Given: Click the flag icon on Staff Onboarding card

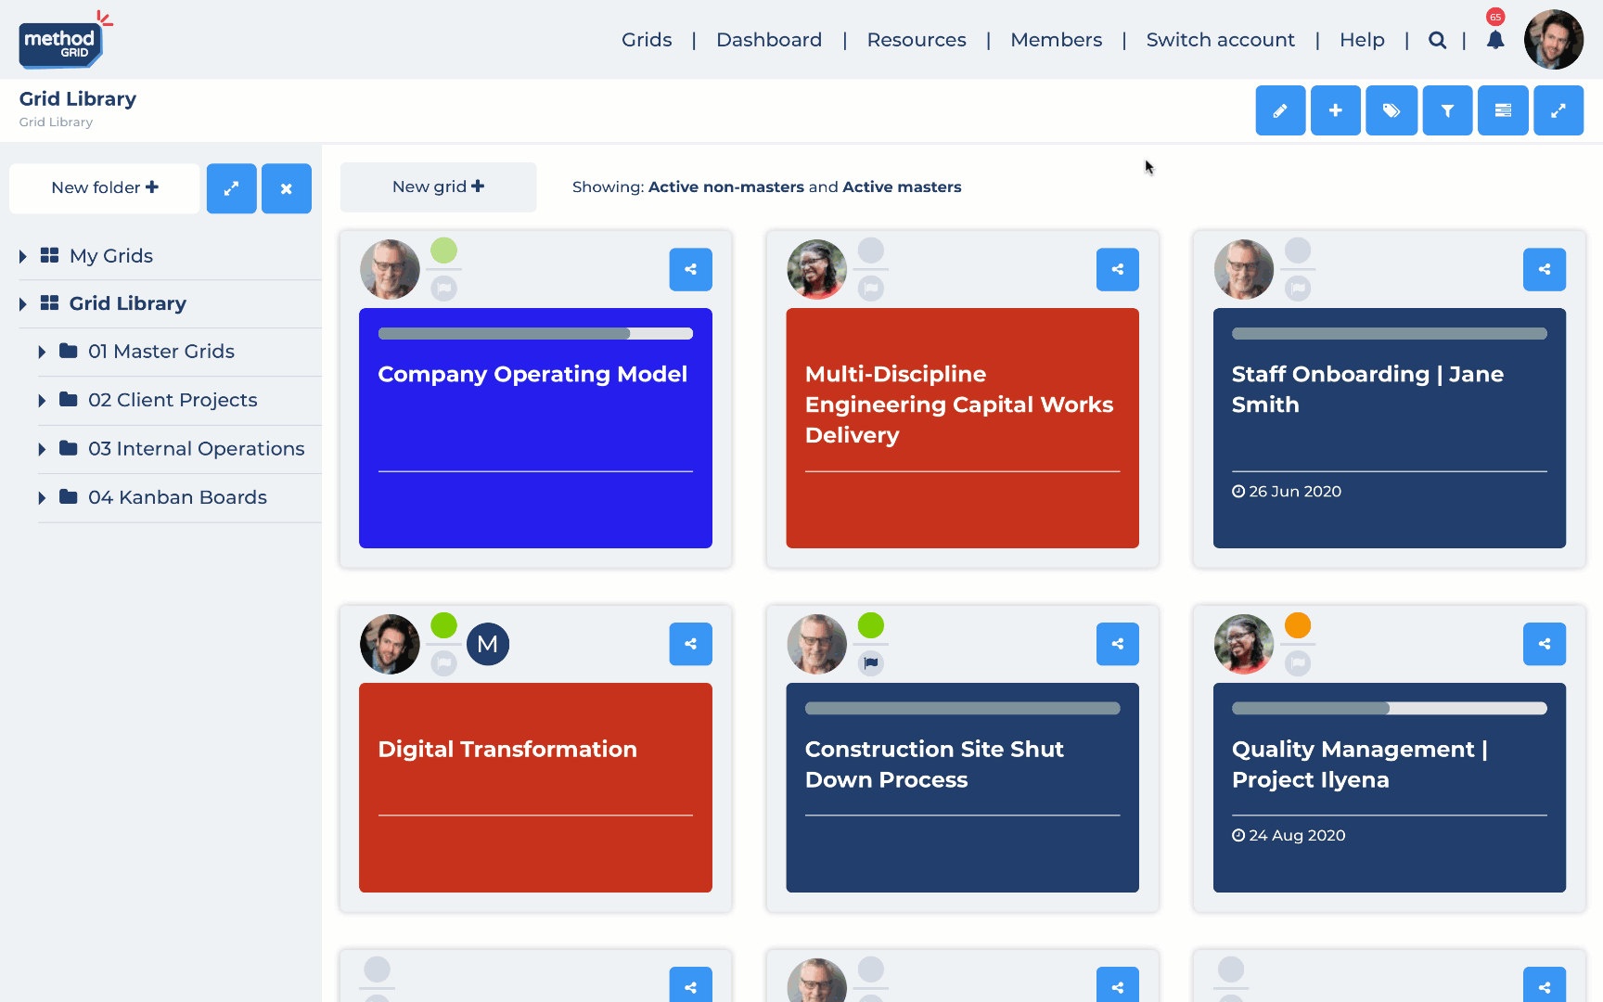Looking at the screenshot, I should [x=1298, y=289].
